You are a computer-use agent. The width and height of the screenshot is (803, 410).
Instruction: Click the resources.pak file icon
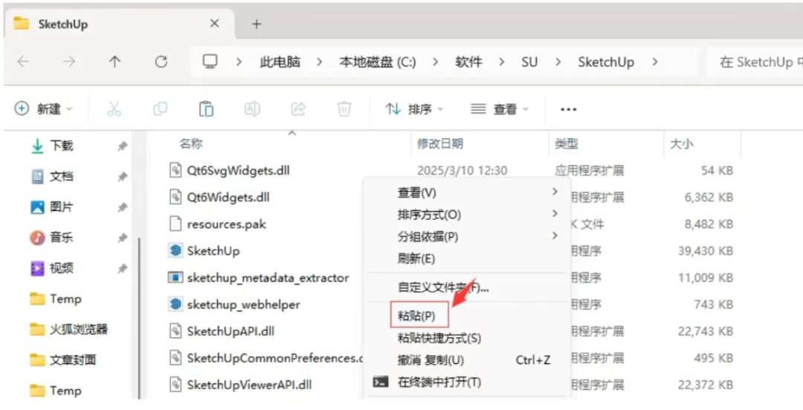(175, 224)
